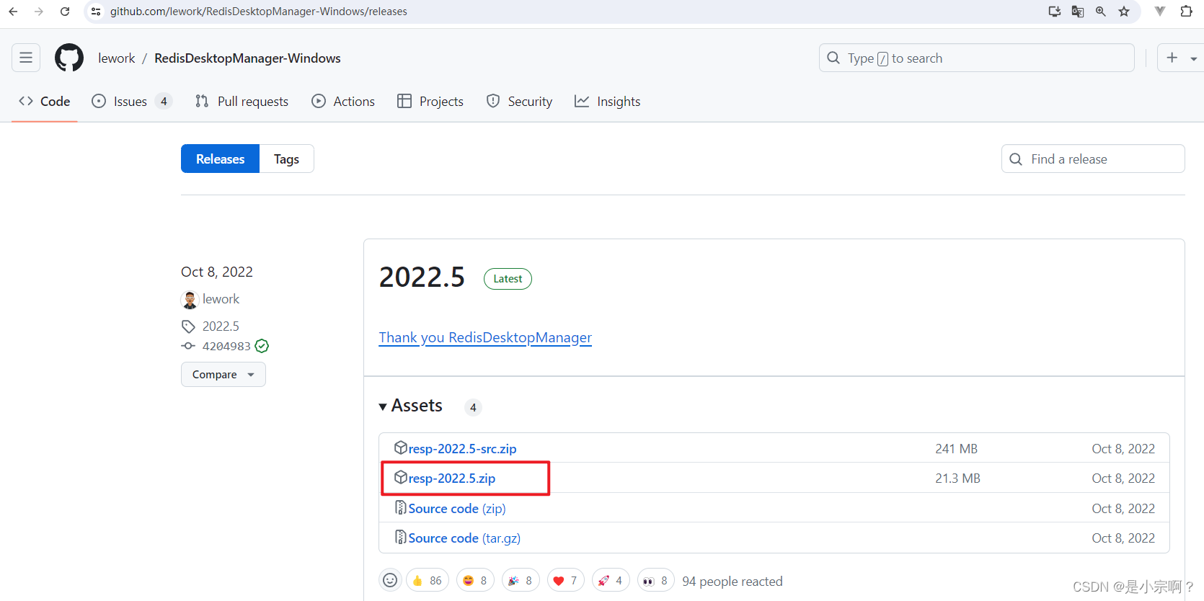The width and height of the screenshot is (1204, 601).
Task: Open lework owner link in breadcrumb
Action: 117,58
